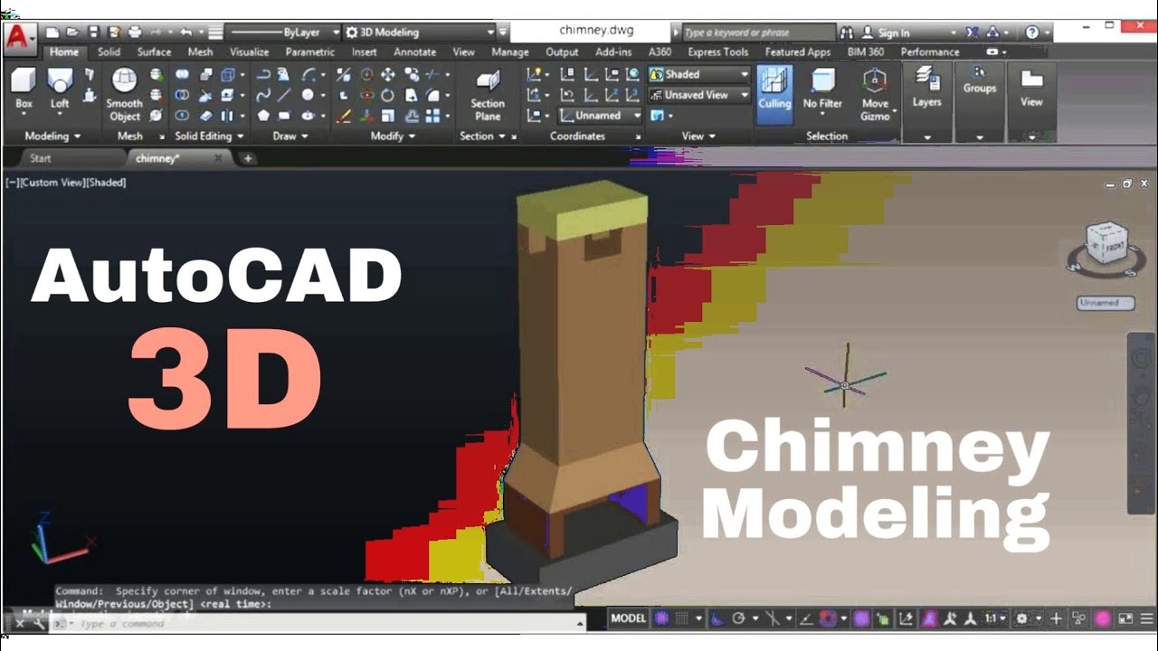Select the Loft tool
The width and height of the screenshot is (1158, 651).
pyautogui.click(x=60, y=89)
